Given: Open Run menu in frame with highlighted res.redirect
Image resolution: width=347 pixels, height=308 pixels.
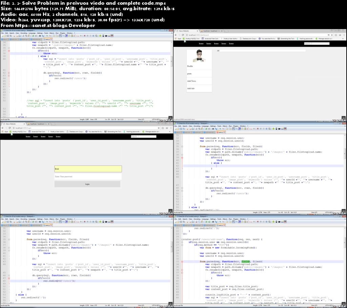Looking at the screenshot, I should point(57,219).
